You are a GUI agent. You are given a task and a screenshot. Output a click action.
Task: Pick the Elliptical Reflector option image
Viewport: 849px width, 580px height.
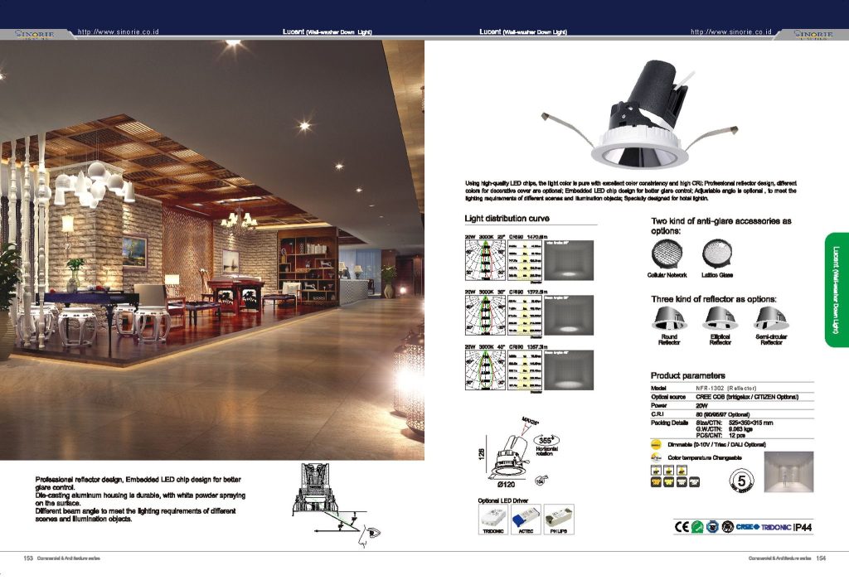[x=720, y=318]
